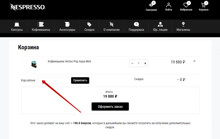Open the Скидки menu item
The height and width of the screenshot is (139, 220).
point(89,26)
